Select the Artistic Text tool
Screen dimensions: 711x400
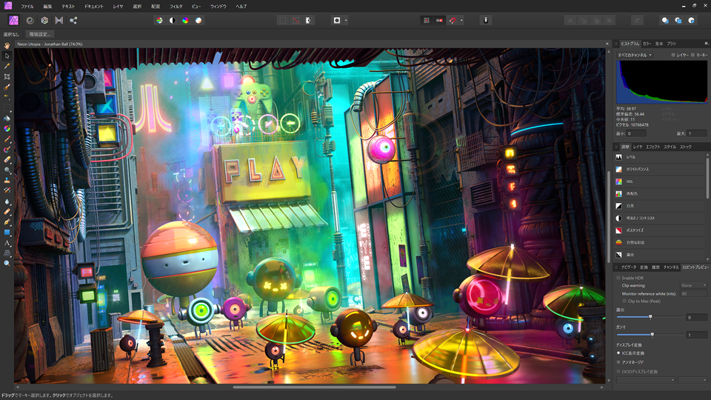pos(7,243)
